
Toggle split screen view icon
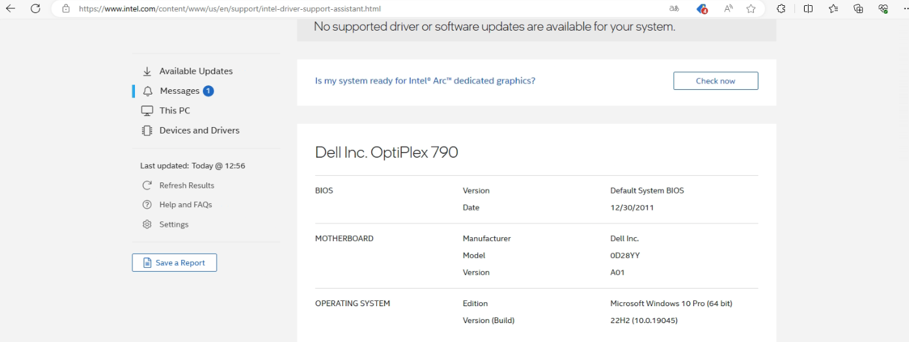807,8
